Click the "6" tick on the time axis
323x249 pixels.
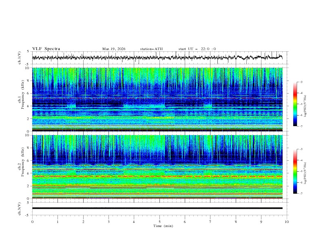point(185,222)
